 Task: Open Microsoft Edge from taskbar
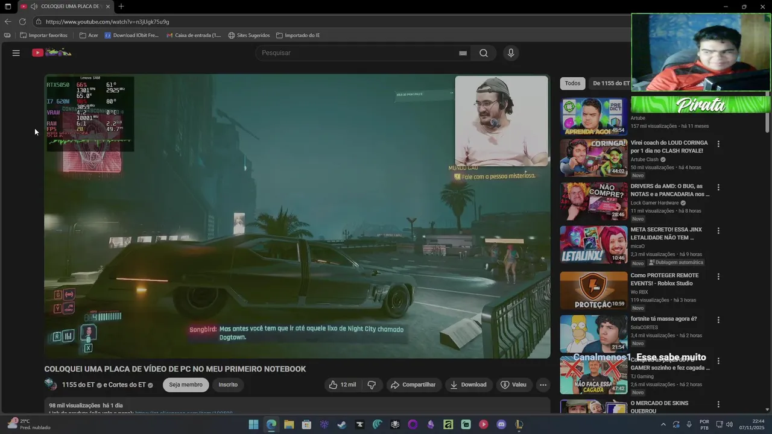click(x=271, y=424)
